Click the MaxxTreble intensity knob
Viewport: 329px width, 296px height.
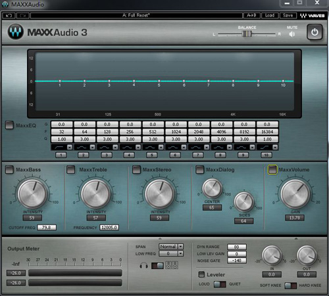pos(96,194)
